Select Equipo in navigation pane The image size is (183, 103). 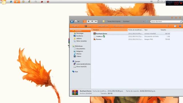click(x=77, y=62)
